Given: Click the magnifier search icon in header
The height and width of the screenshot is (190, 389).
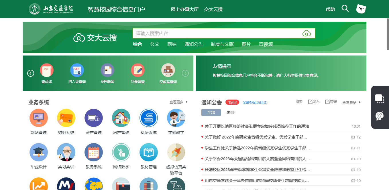Looking at the screenshot, I should click(x=345, y=9).
